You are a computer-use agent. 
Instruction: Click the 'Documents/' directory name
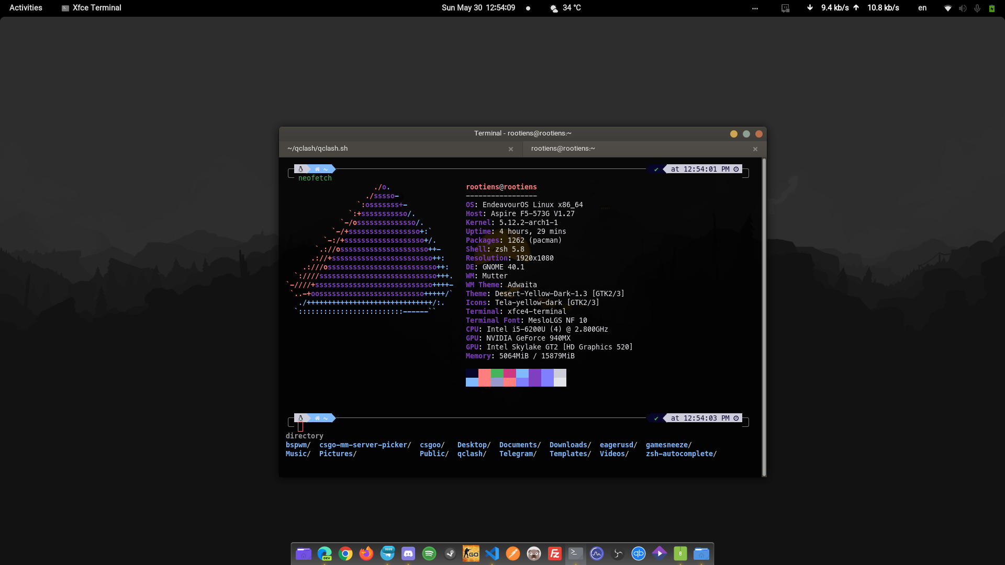click(520, 445)
